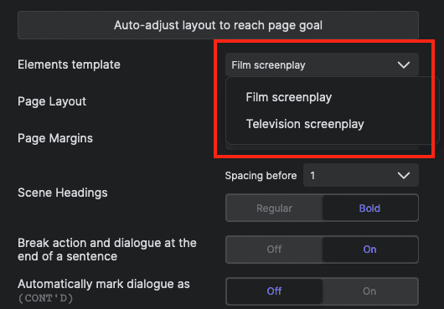Open the Spacing before dropdown

tap(361, 176)
